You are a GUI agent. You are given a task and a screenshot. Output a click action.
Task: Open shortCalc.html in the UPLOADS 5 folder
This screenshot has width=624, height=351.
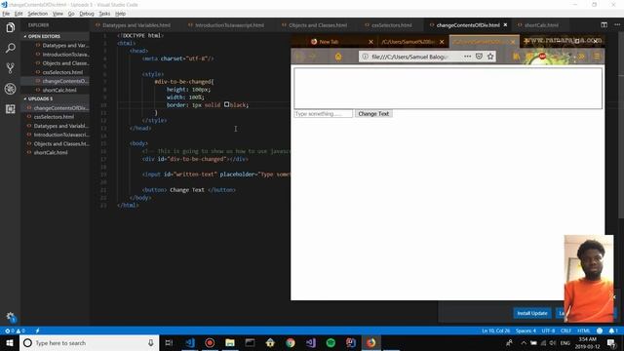[x=51, y=152]
